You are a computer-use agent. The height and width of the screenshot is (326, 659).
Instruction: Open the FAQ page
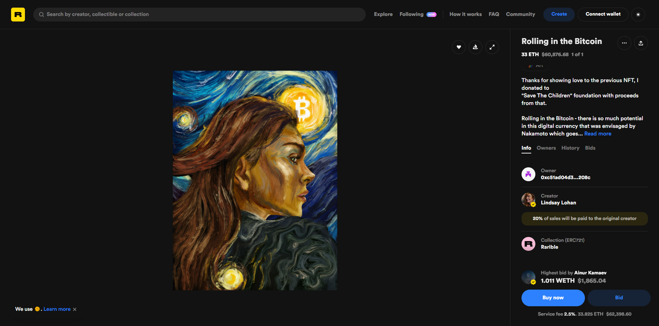[494, 14]
